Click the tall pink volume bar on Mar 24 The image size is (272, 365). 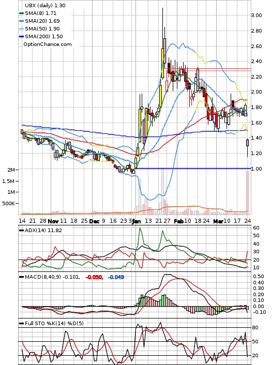tap(247, 193)
